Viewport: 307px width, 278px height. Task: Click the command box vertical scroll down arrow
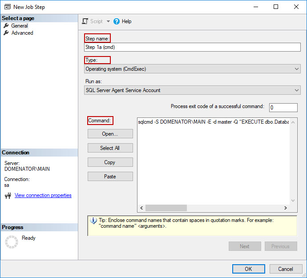[x=293, y=201]
